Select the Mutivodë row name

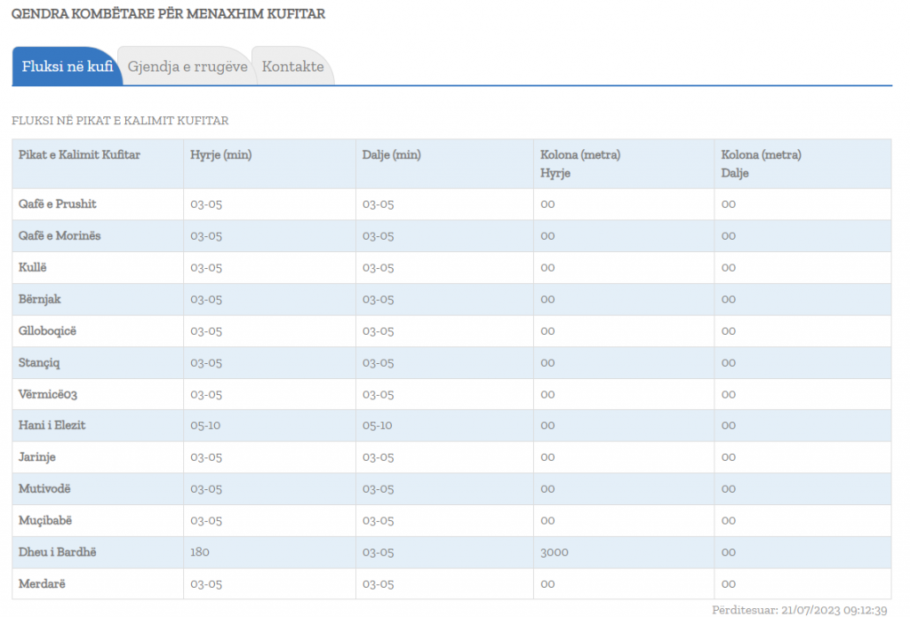point(44,489)
